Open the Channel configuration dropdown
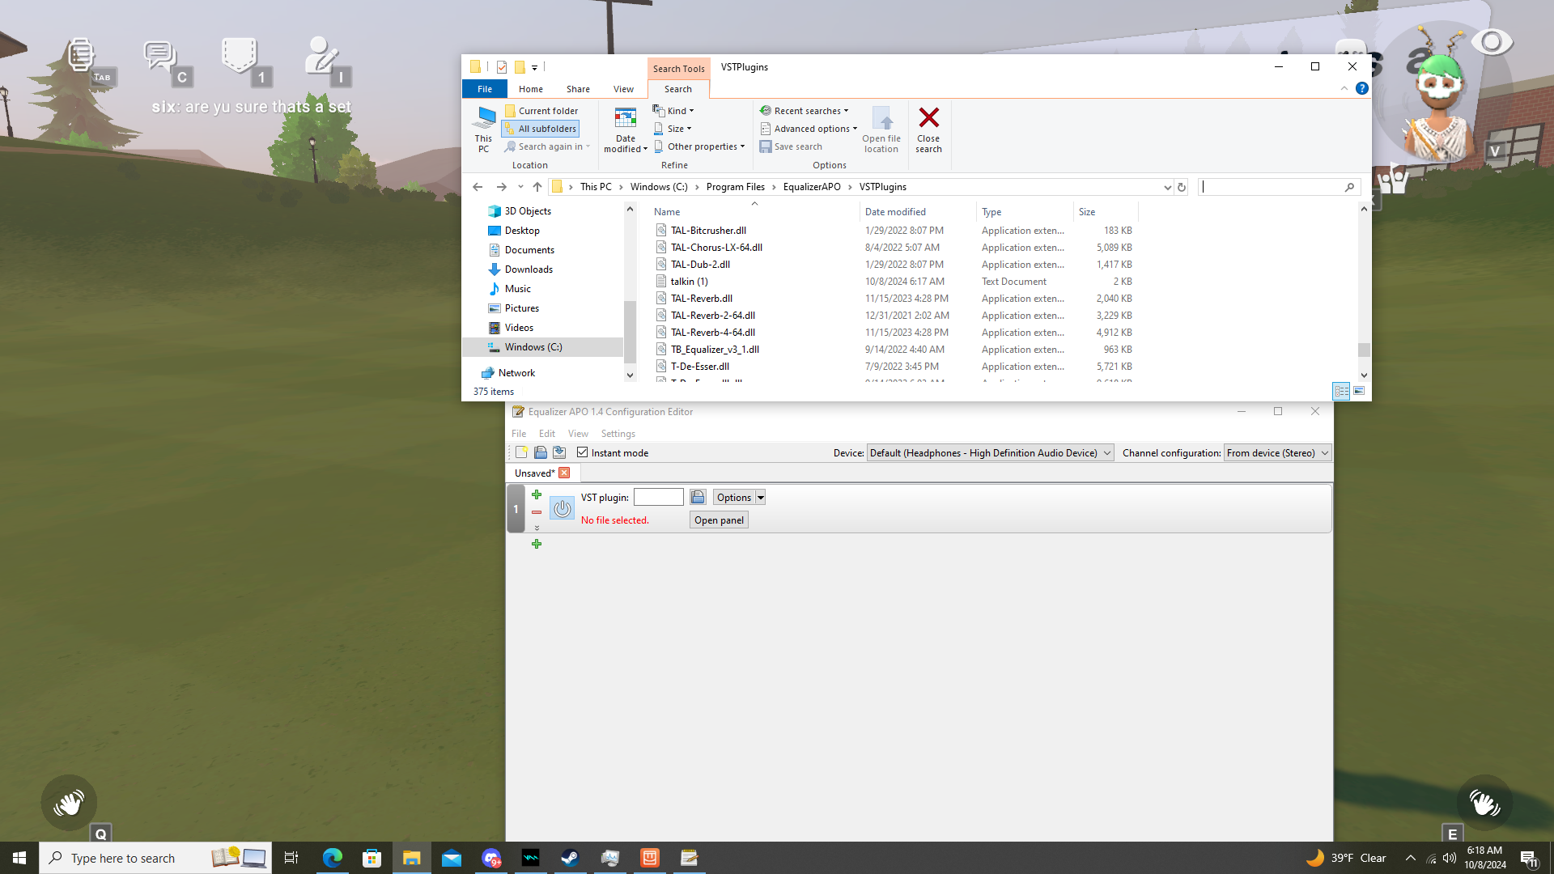The image size is (1554, 874). [x=1277, y=452]
